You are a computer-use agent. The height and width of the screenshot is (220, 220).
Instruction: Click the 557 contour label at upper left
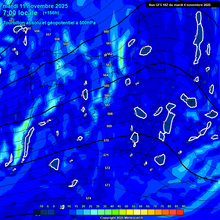click(x=48, y=34)
